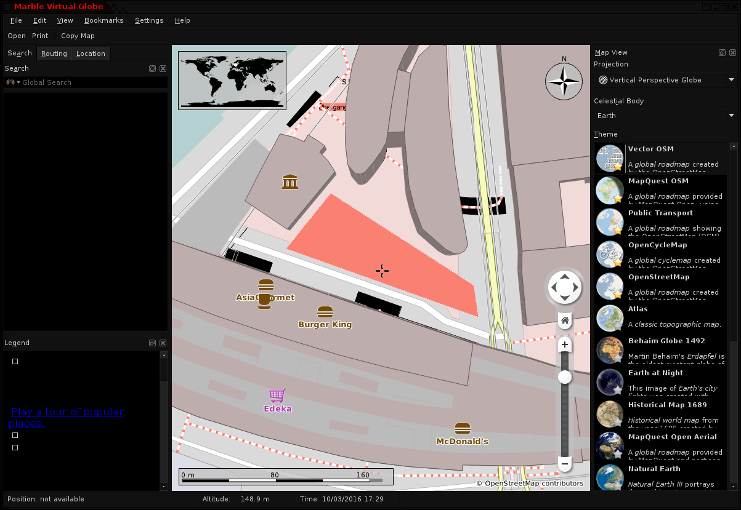Click the McDonald's burger marker
Screen dimensions: 741x510
[x=463, y=428]
